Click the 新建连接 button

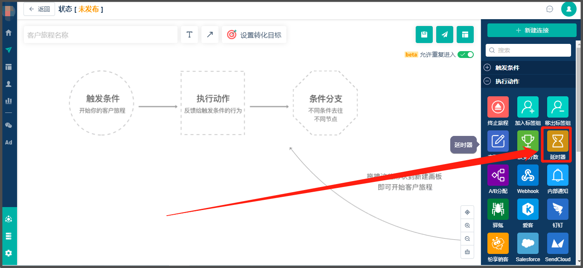click(532, 30)
